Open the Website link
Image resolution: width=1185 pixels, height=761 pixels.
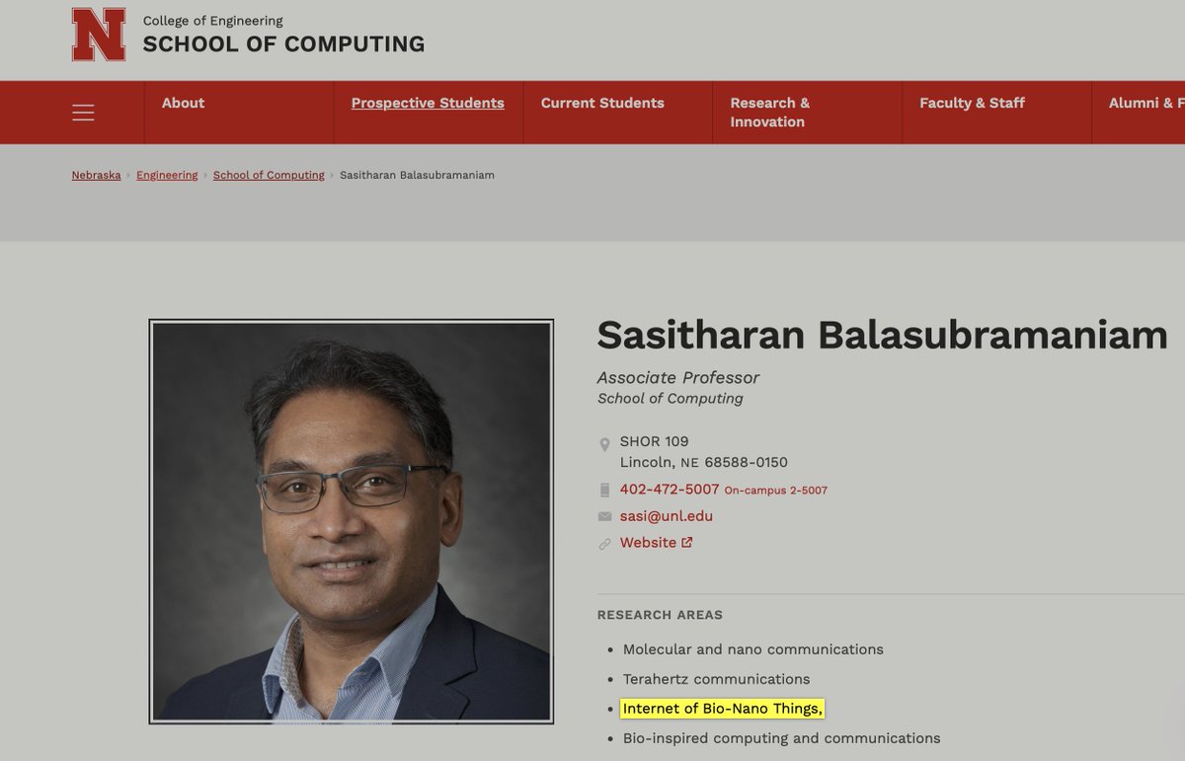pyautogui.click(x=648, y=543)
